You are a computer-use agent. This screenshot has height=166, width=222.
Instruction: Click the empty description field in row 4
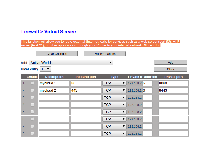click(54, 105)
